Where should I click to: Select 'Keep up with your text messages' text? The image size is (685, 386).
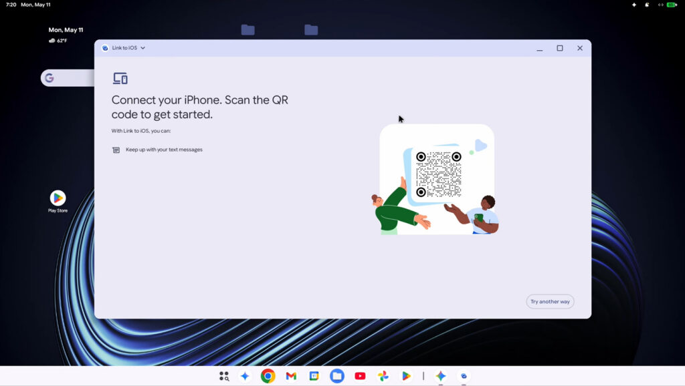click(164, 150)
